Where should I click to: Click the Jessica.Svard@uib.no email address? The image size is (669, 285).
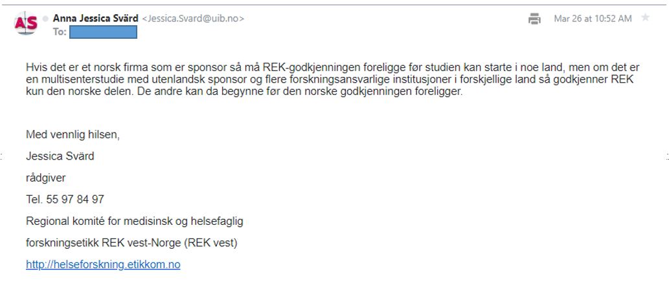coord(193,19)
